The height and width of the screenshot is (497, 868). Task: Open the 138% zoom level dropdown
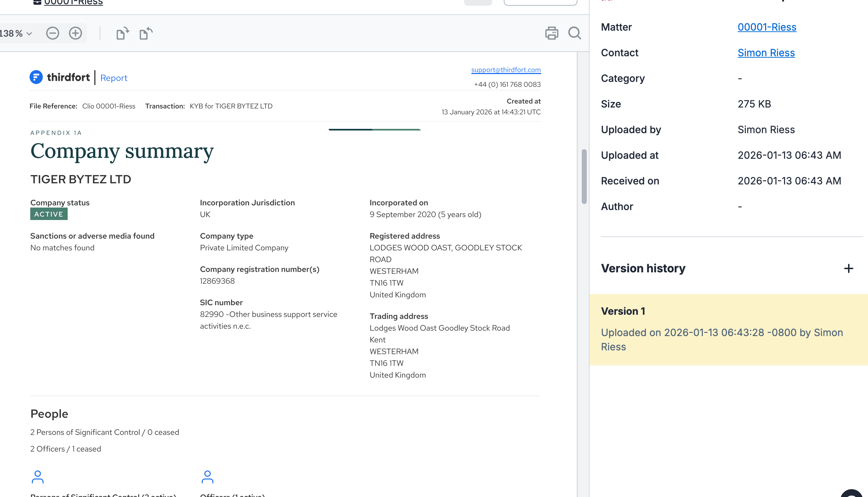click(x=16, y=33)
